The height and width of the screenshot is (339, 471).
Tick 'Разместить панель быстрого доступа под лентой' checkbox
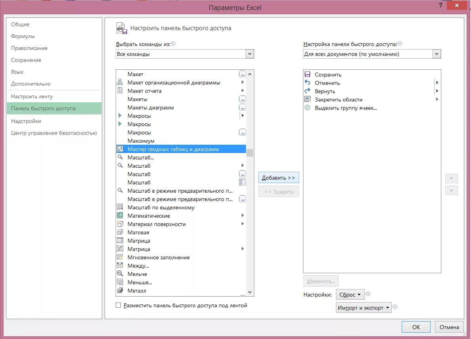pyautogui.click(x=118, y=305)
